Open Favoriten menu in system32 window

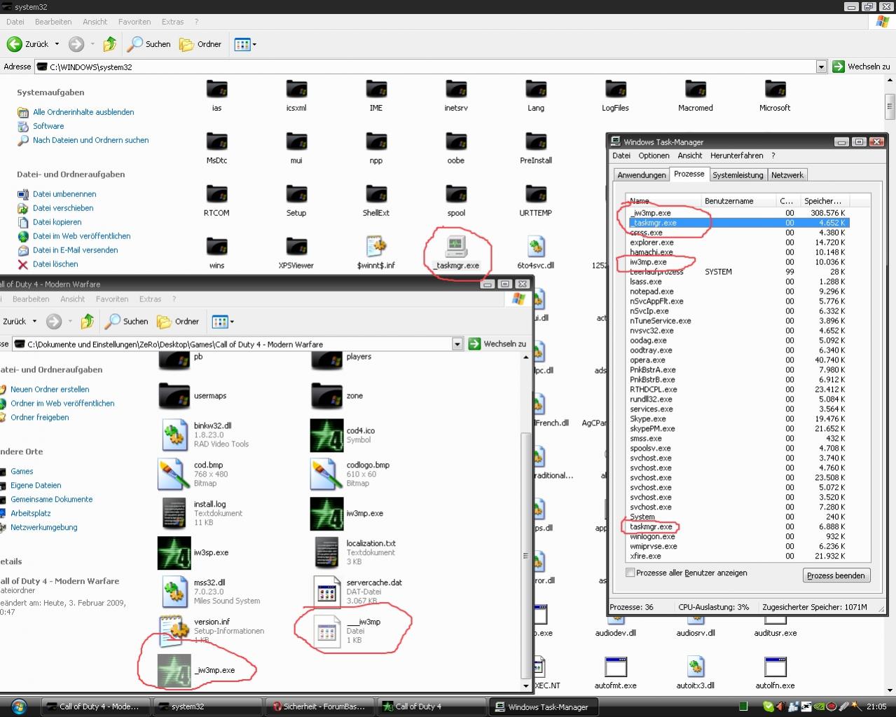tap(135, 22)
